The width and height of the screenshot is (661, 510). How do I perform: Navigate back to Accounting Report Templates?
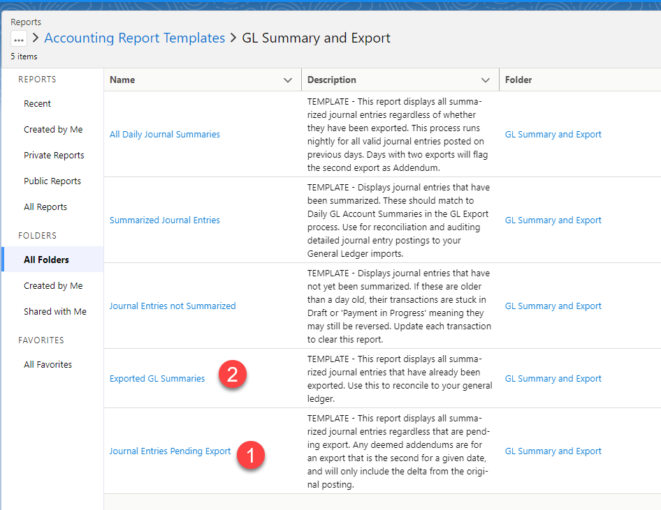(x=134, y=38)
